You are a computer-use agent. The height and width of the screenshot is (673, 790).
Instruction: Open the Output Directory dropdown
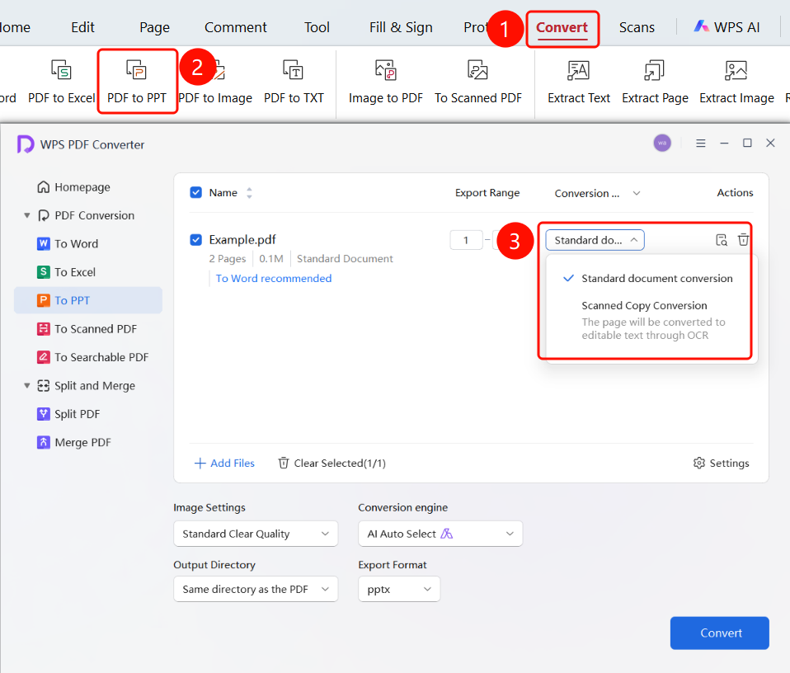[x=256, y=589]
